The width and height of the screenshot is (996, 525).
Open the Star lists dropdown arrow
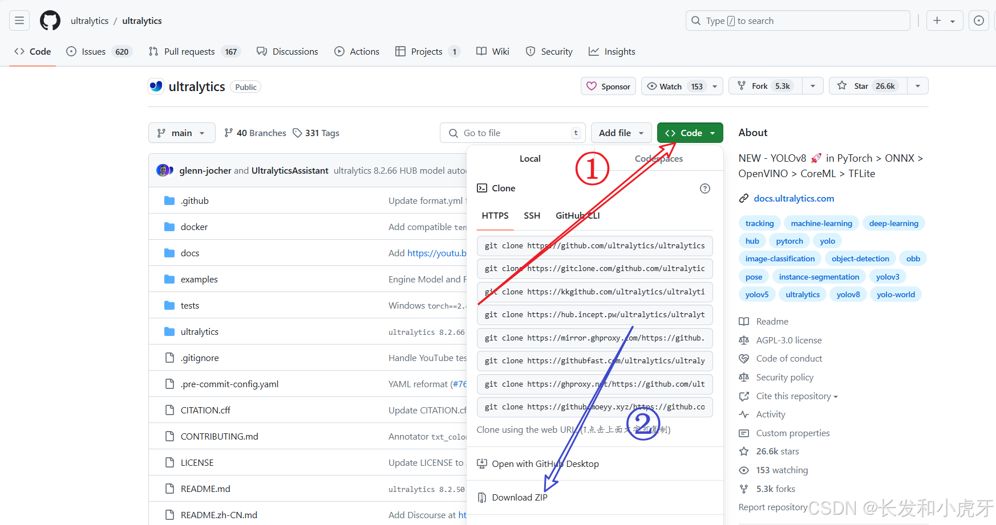point(918,86)
